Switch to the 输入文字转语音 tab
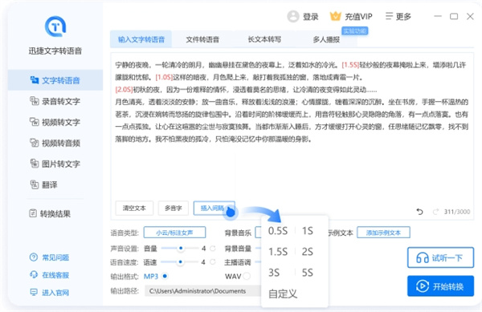This screenshot has height=312, width=482. (141, 39)
